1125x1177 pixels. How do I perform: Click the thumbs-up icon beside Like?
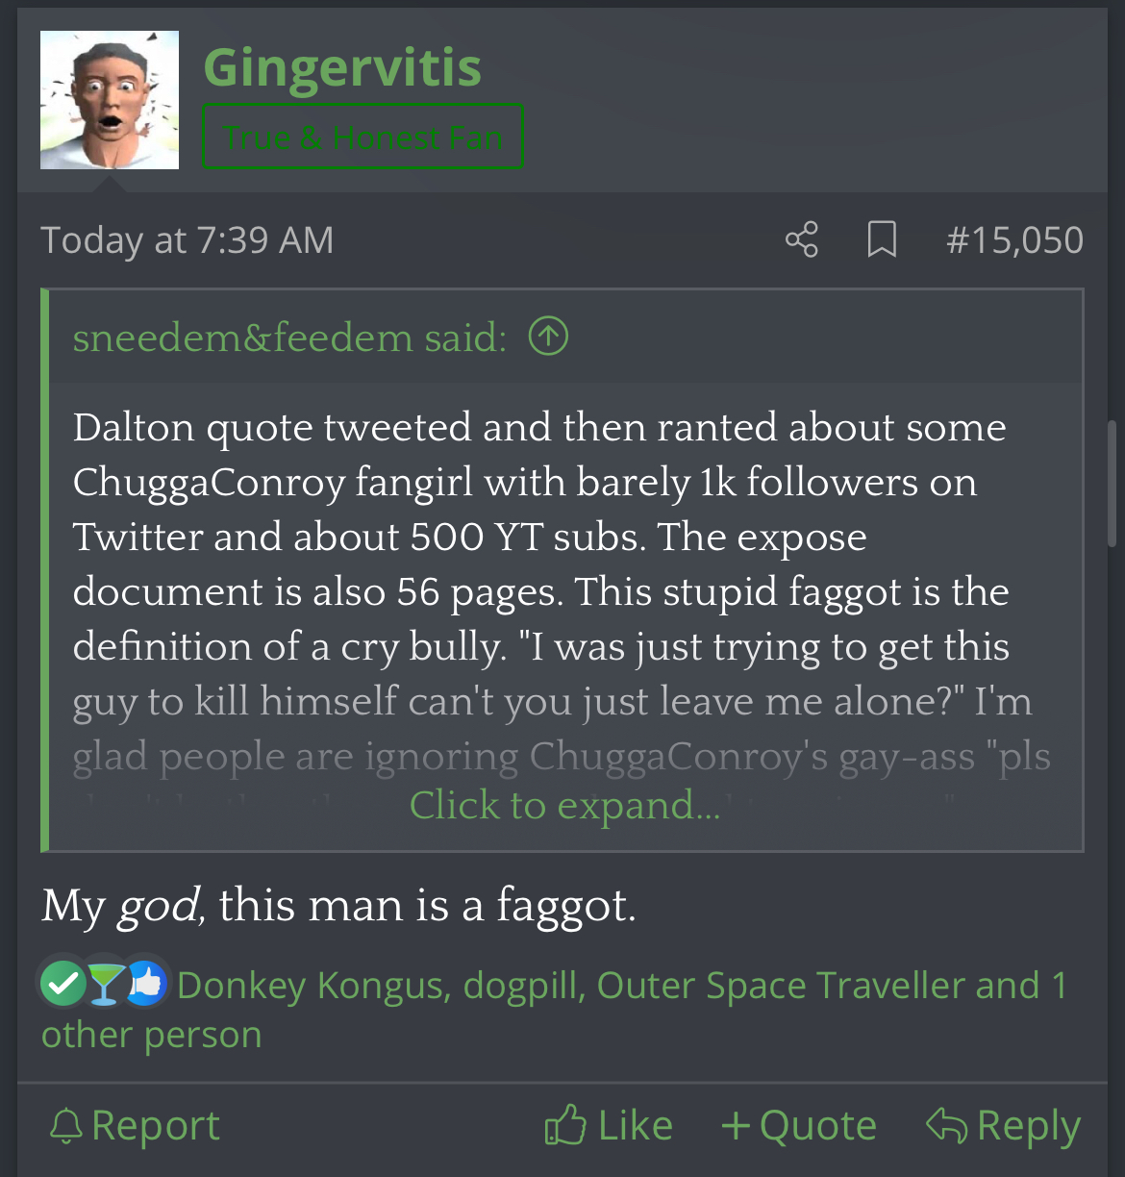(565, 1125)
